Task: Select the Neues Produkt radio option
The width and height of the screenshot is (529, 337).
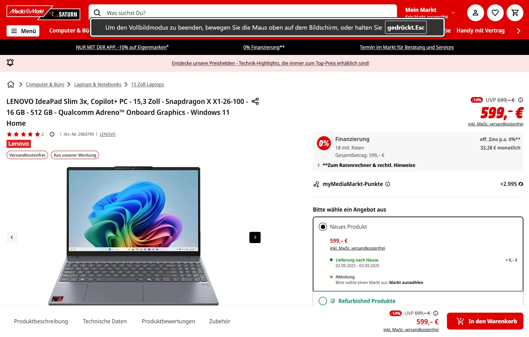Action: [x=323, y=227]
